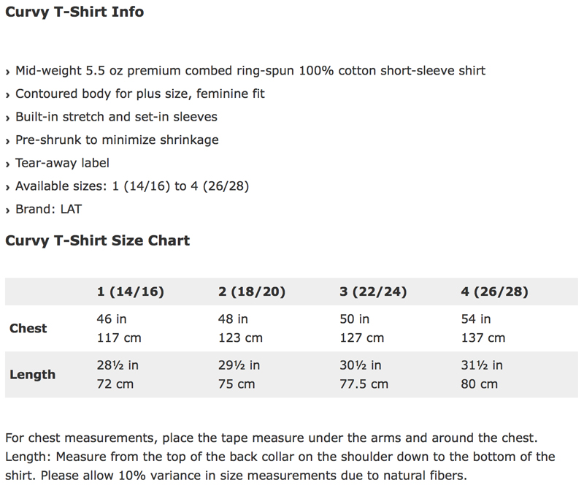Click the 54 in chest measurement
The width and height of the screenshot is (584, 499).
476,319
